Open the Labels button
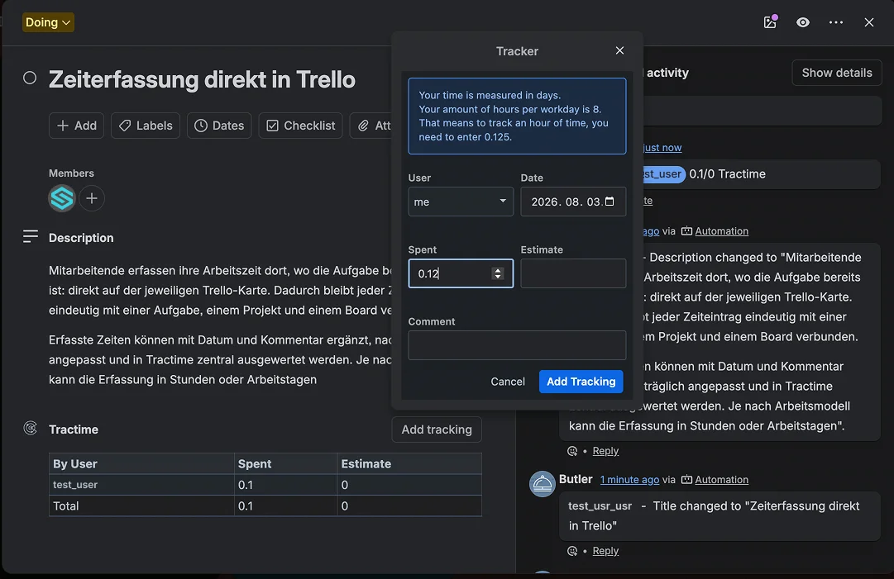The height and width of the screenshot is (579, 894). (146, 126)
